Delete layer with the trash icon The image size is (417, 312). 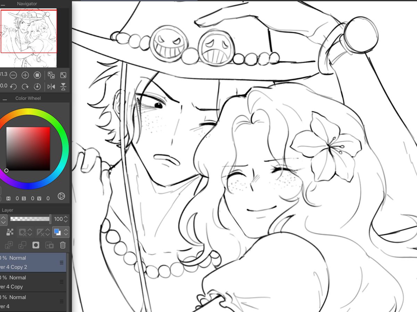pos(63,245)
